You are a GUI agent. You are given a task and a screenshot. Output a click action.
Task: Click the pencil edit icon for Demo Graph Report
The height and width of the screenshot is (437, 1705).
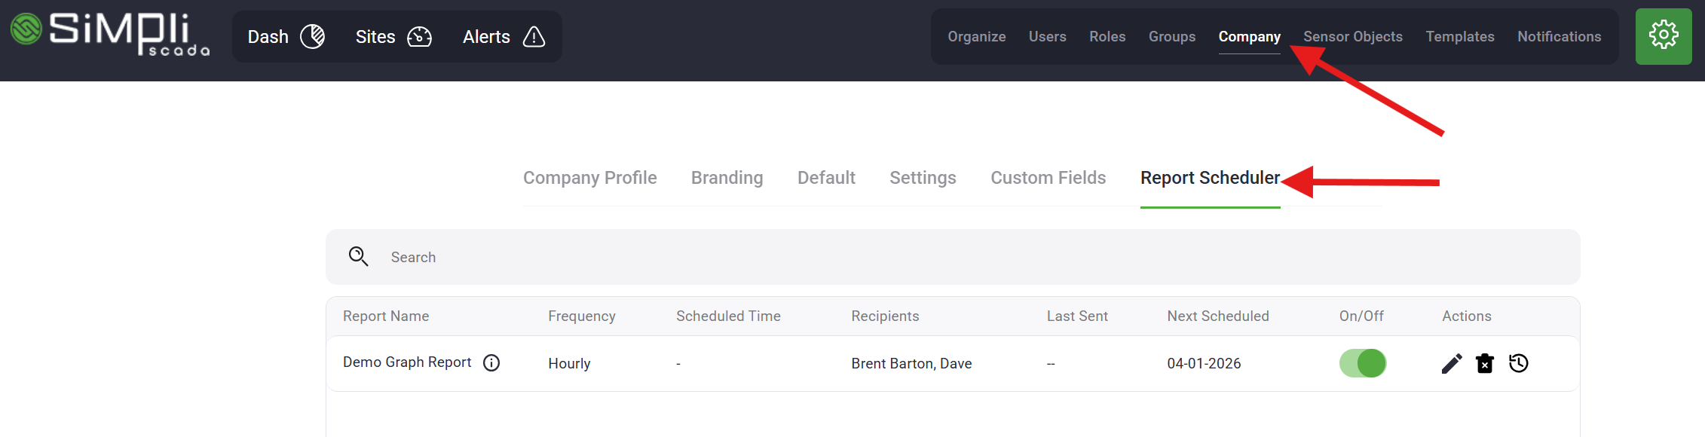(x=1451, y=364)
